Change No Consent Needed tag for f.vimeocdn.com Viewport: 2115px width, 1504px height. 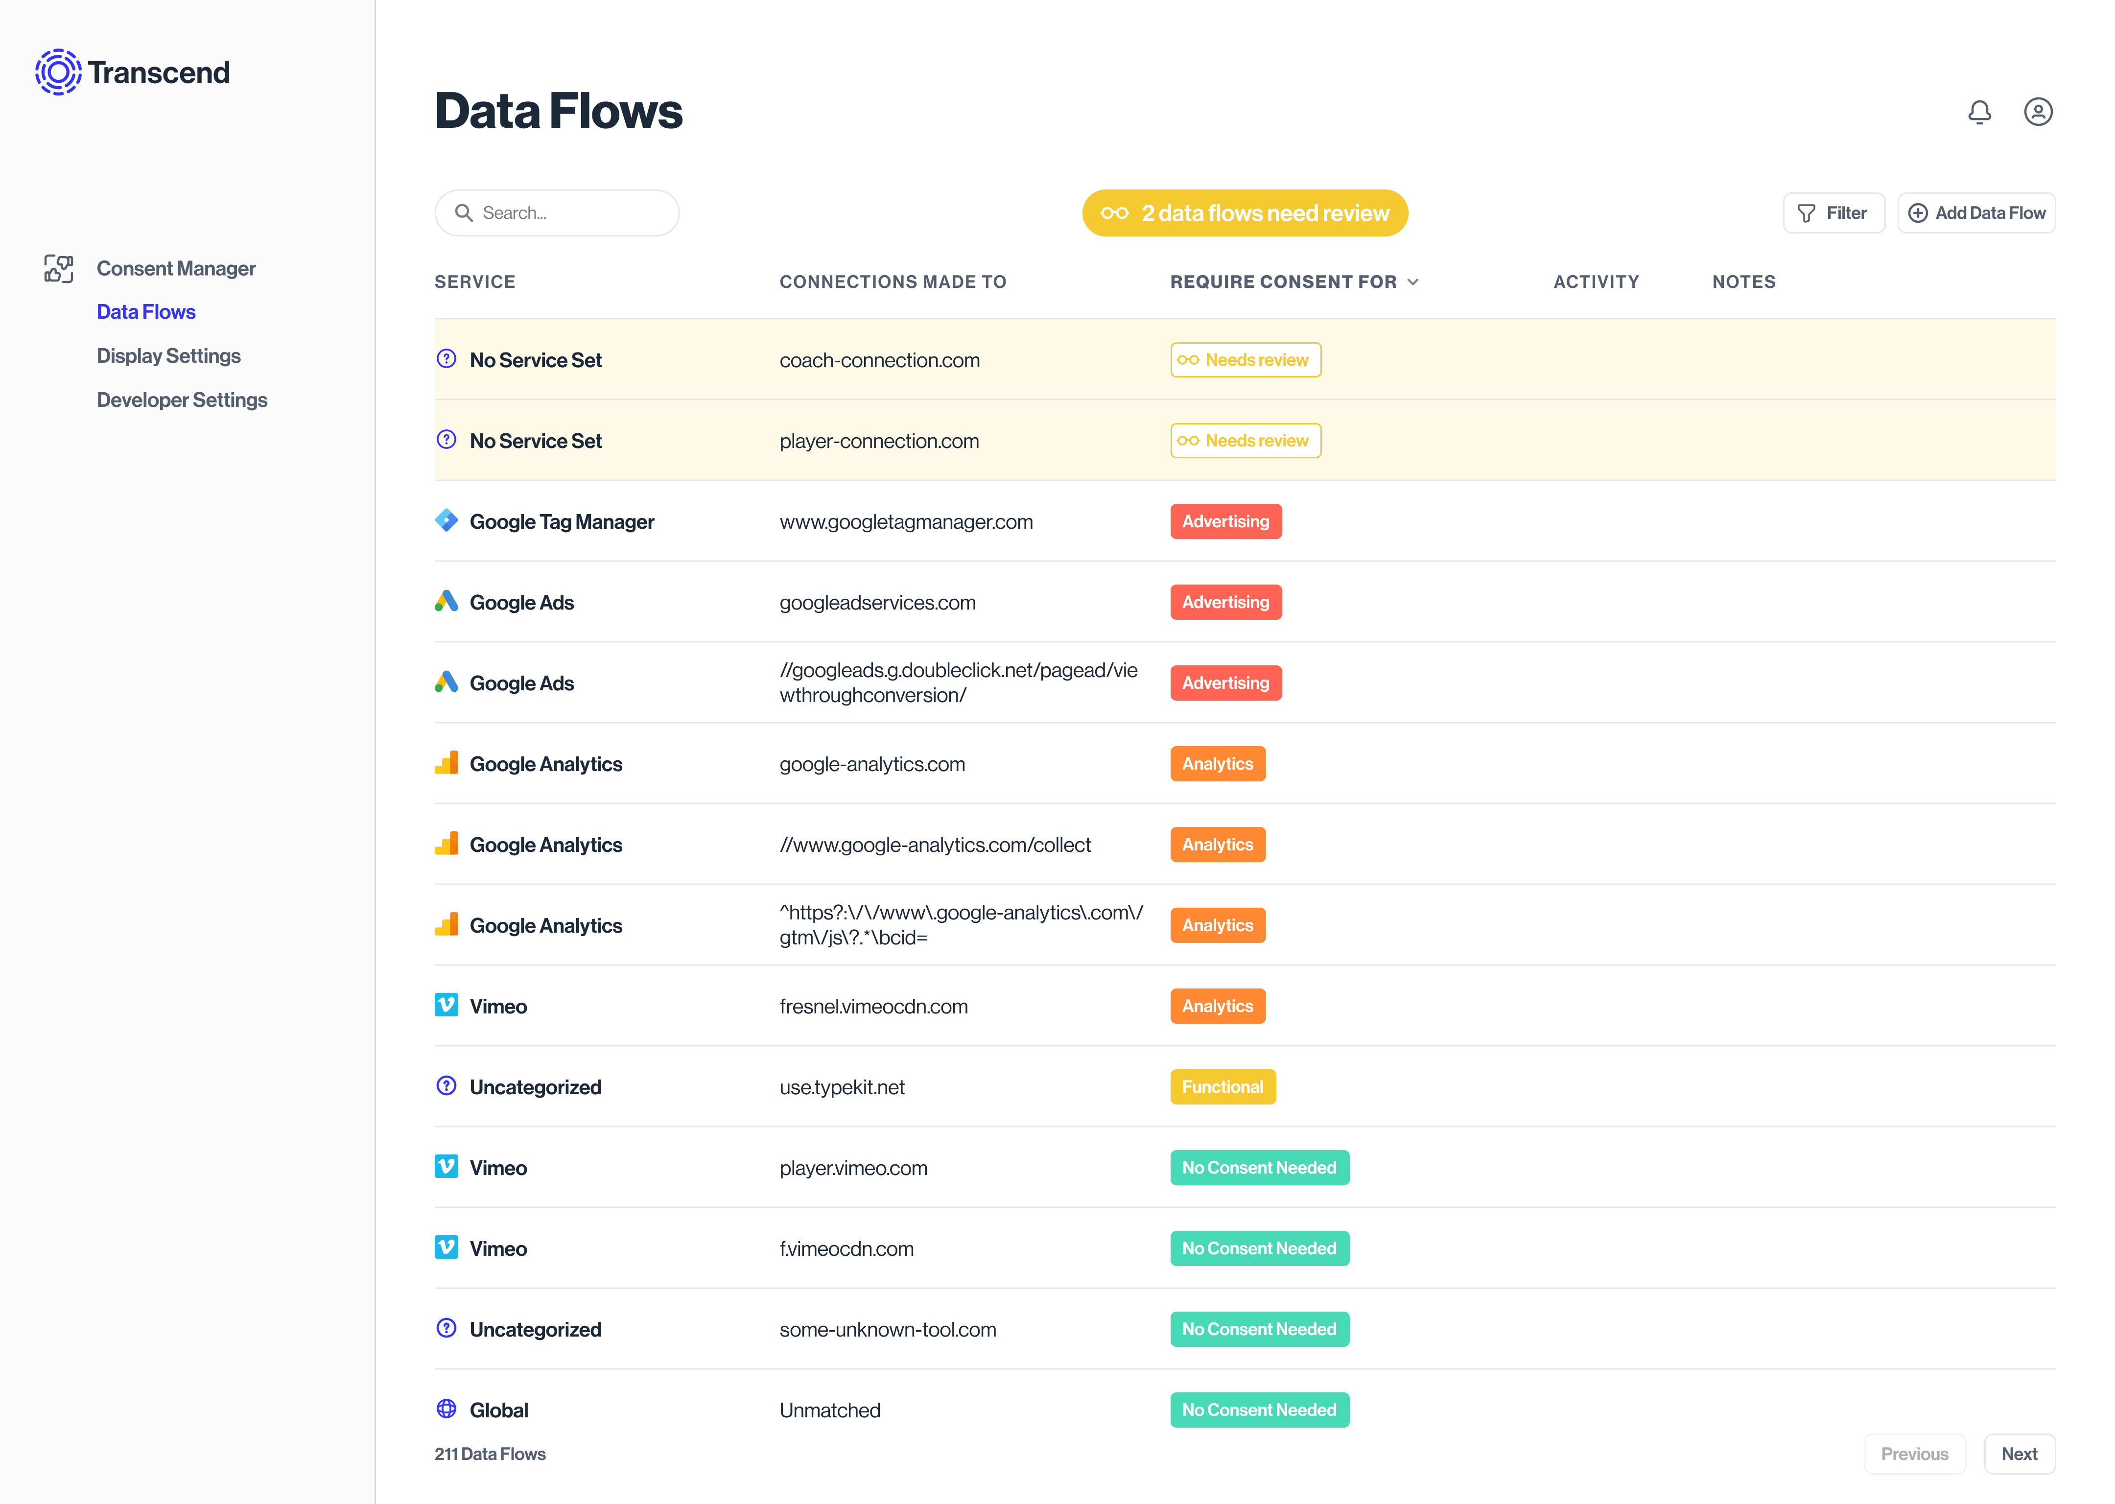1259,1248
